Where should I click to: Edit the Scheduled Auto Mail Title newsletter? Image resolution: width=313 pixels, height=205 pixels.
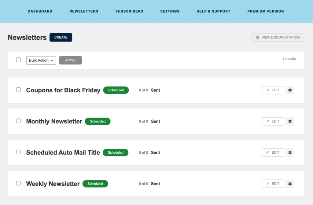tap(273, 152)
